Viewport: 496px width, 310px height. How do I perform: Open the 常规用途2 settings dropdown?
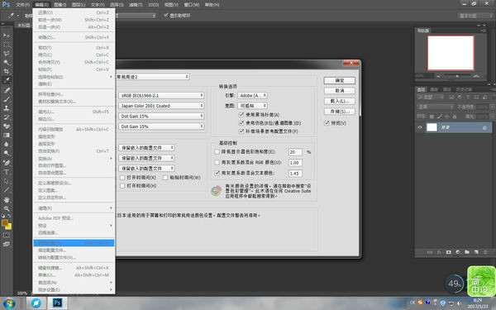click(152, 77)
